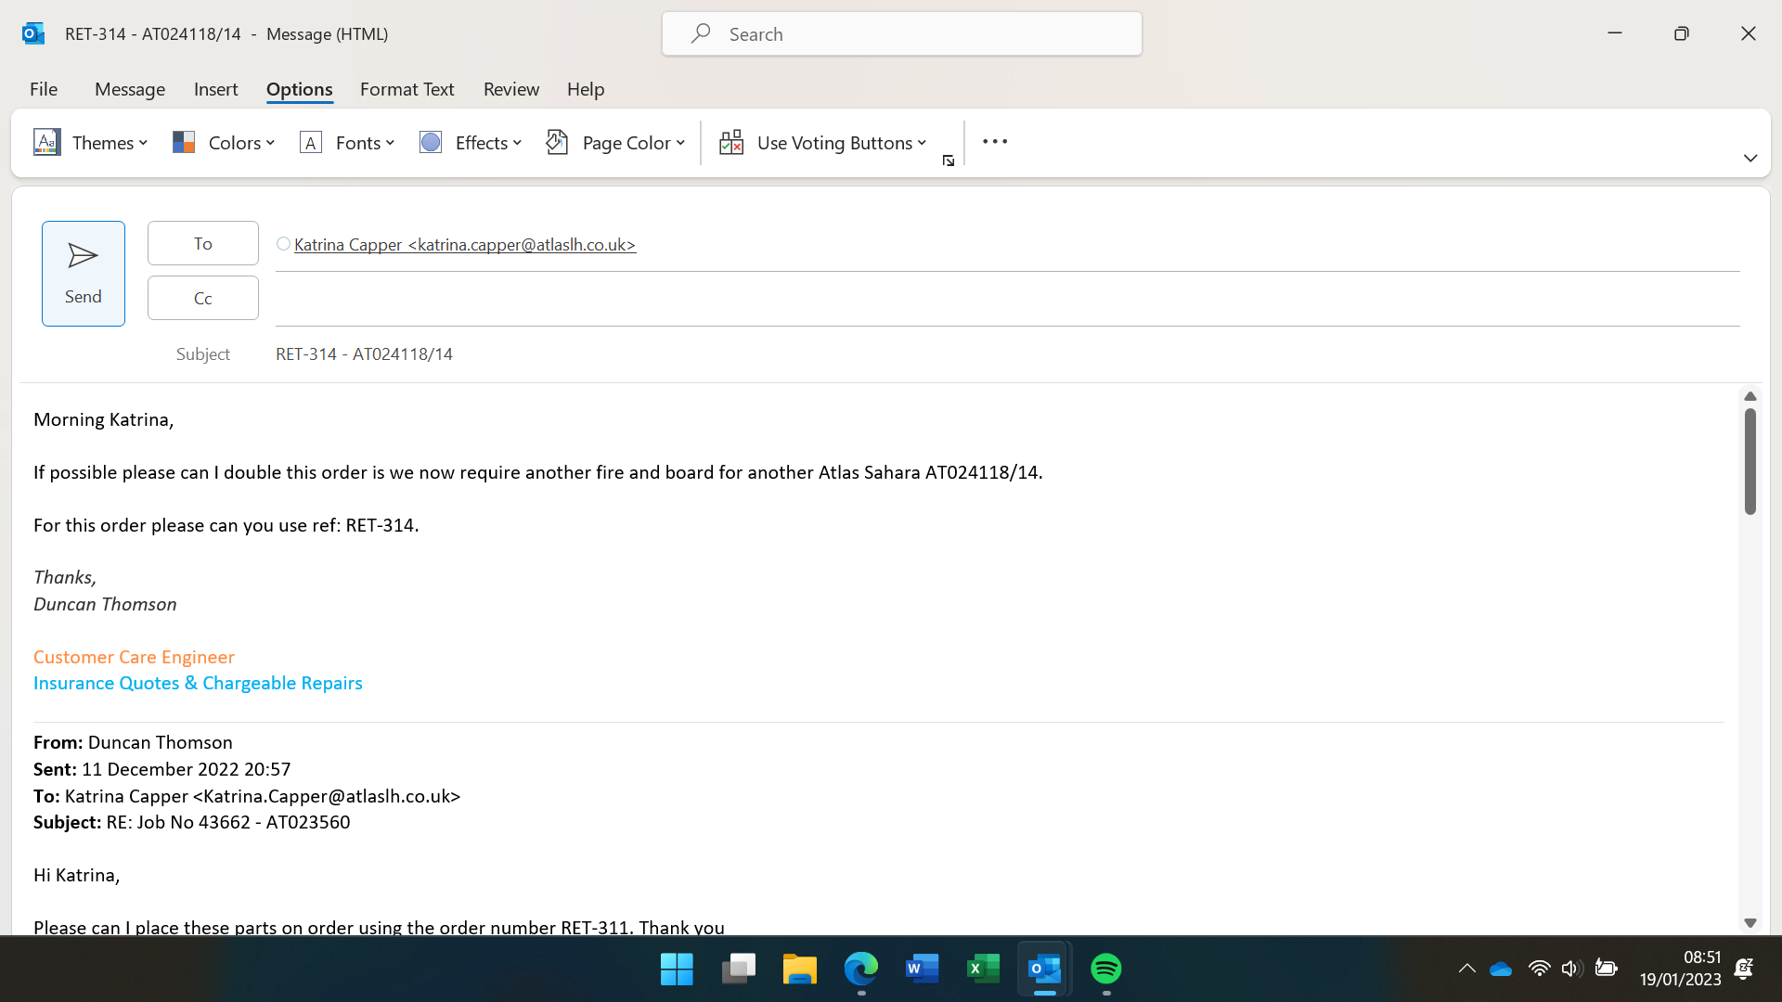The width and height of the screenshot is (1782, 1002).
Task: Click the Send button
Action: point(83,274)
